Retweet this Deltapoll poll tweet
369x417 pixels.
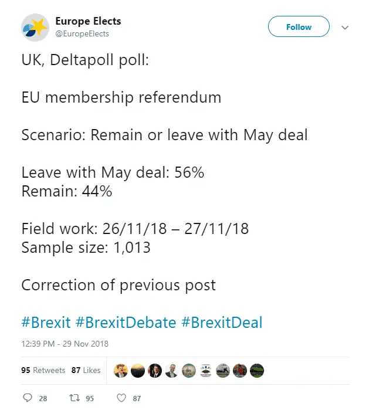73,398
